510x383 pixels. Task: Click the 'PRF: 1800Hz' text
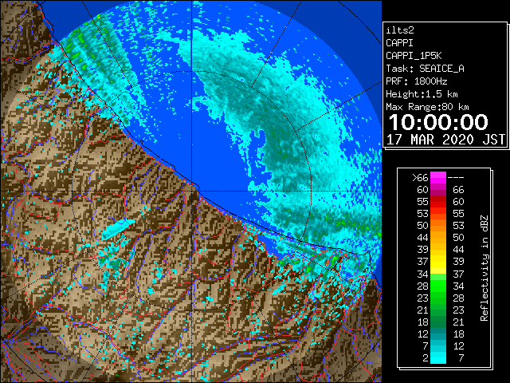(x=416, y=81)
